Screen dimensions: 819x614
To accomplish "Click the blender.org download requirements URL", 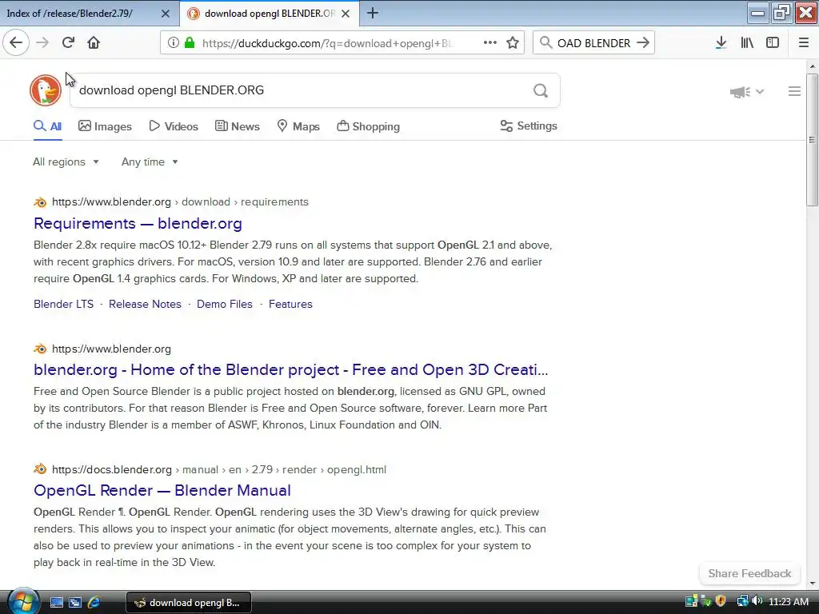I will coord(180,201).
